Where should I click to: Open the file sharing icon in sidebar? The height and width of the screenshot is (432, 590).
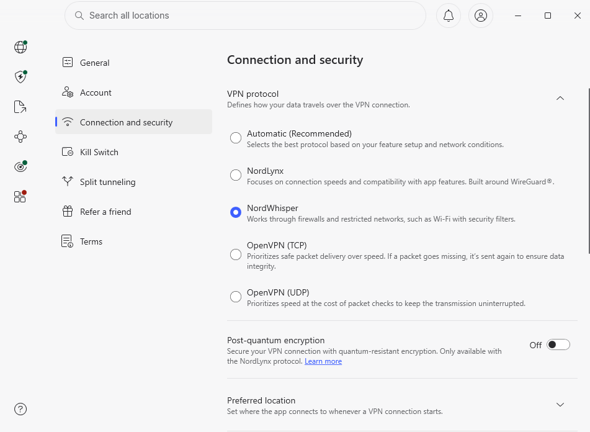point(20,107)
